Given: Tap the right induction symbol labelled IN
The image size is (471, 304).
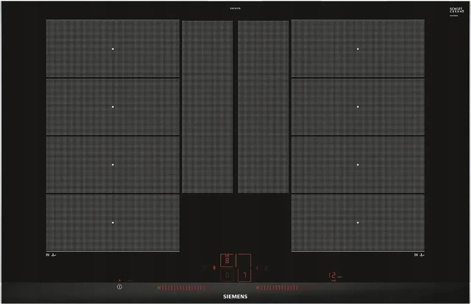Looking at the screenshot, I should (x=419, y=255).
